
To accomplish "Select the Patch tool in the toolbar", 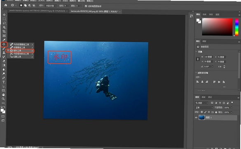I will coord(4,44).
